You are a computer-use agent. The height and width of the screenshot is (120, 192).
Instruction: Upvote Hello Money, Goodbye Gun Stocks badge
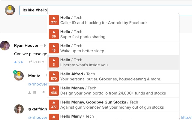54,104
